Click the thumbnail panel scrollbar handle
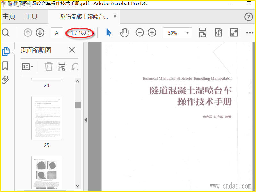256x192 pixels. 77,105
